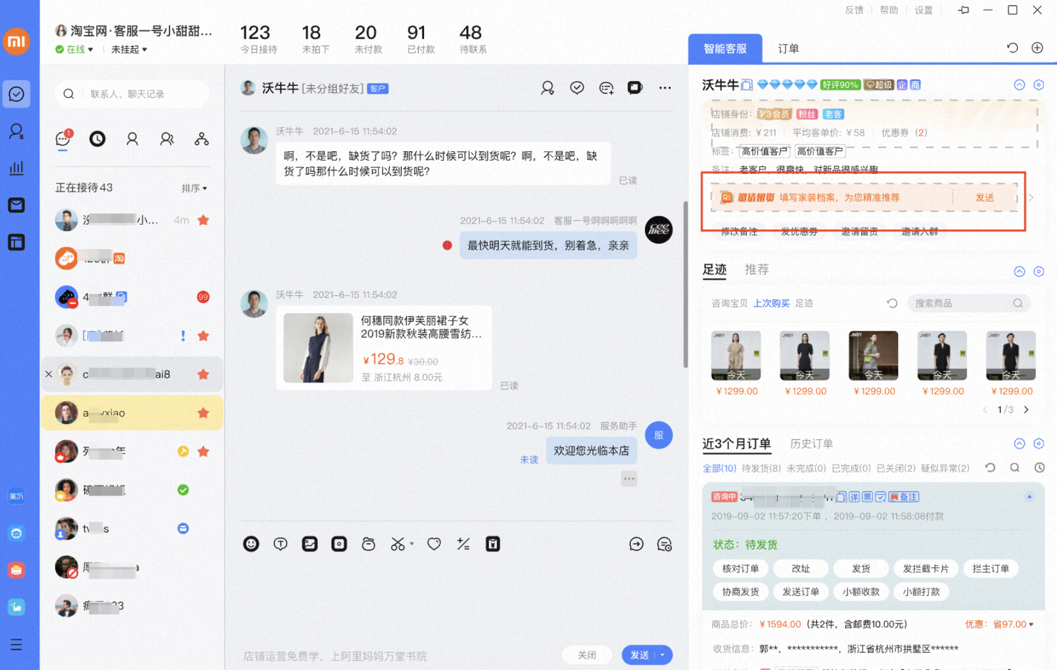Open chat history bubble with clock icon
The height and width of the screenshot is (670, 1057).
click(665, 544)
